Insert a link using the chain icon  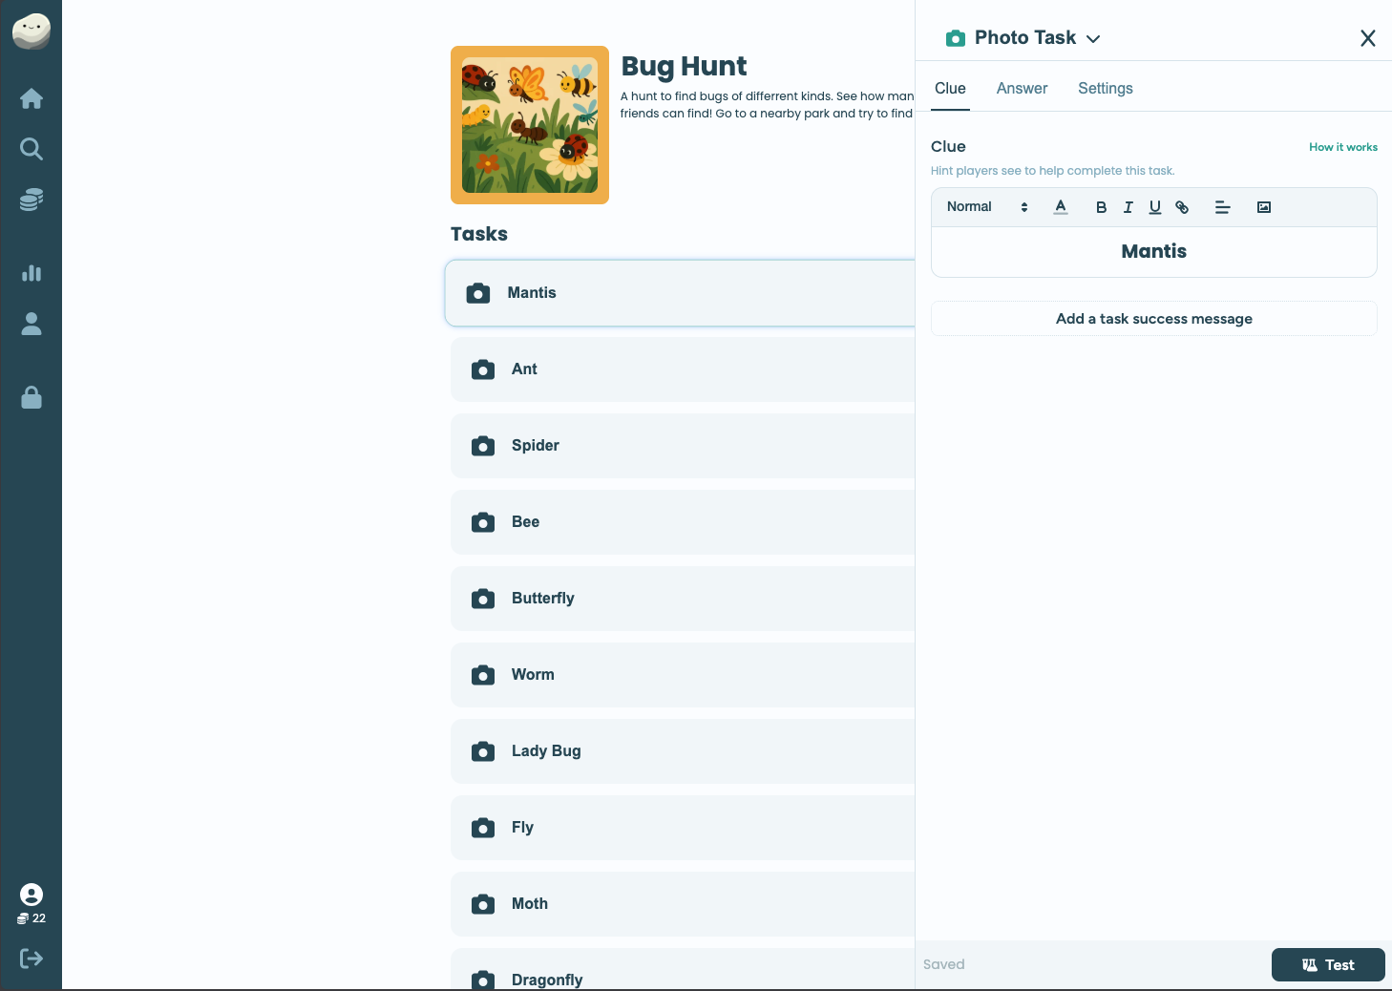(x=1182, y=207)
